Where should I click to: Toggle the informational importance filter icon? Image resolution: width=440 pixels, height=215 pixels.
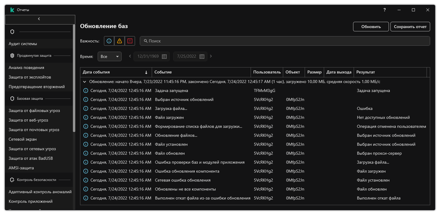click(x=109, y=41)
